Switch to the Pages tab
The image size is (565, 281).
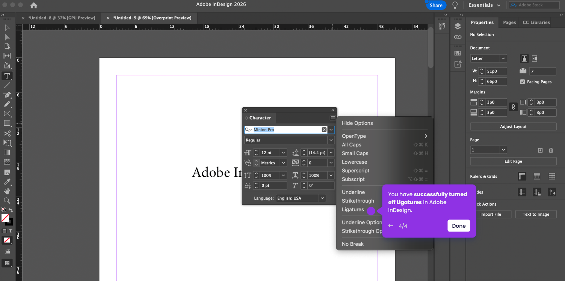509,23
